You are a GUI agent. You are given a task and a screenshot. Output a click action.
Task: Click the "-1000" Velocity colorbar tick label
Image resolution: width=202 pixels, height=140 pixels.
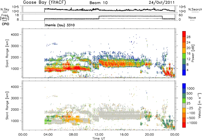tap(192, 123)
